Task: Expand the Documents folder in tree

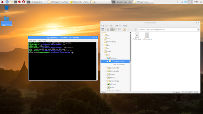Action: click(x=106, y=68)
